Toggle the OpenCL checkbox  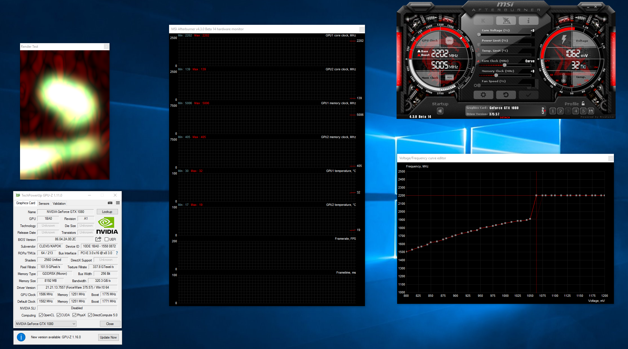pos(41,315)
